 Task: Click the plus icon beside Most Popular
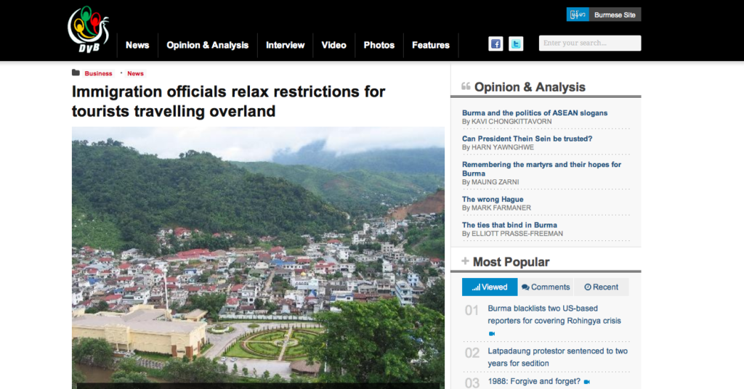point(465,261)
